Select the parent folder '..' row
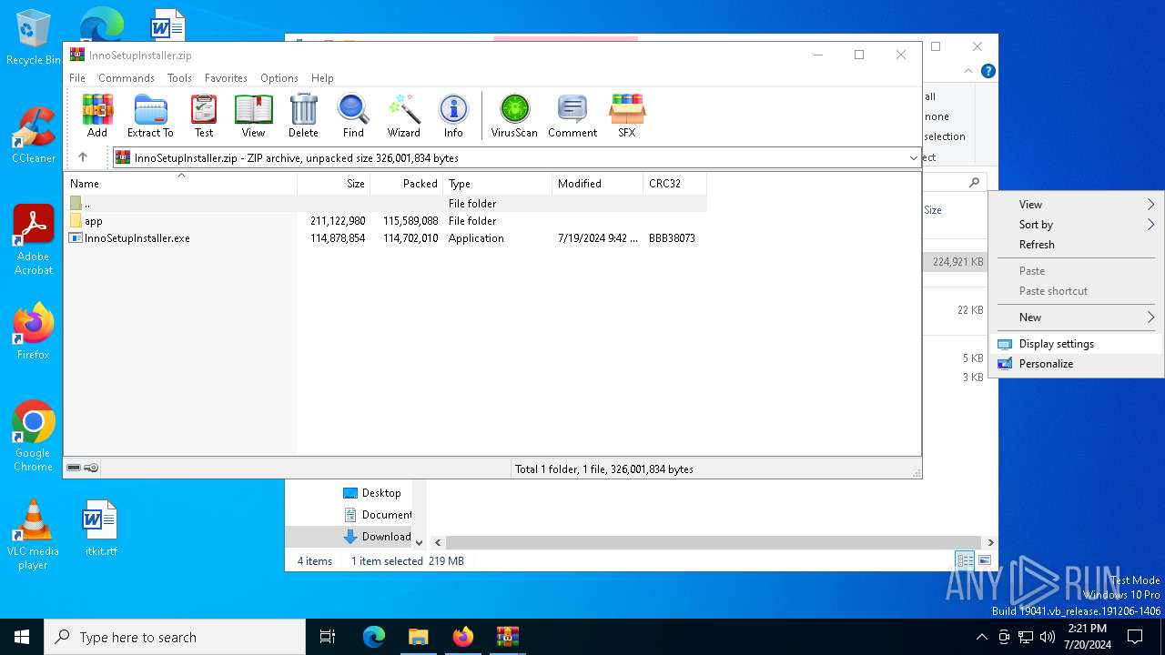Image resolution: width=1165 pixels, height=655 pixels. point(385,204)
